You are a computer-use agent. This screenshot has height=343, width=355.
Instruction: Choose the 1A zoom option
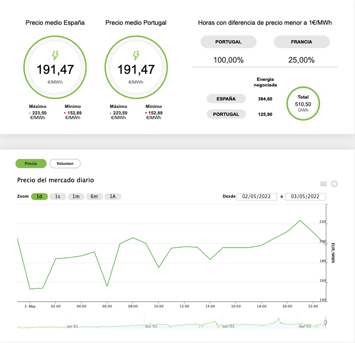pyautogui.click(x=113, y=196)
